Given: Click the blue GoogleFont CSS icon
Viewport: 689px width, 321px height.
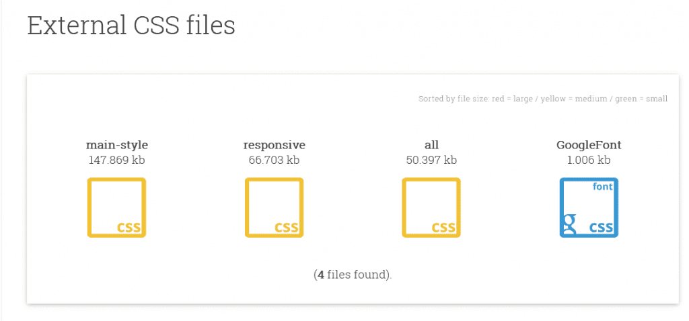Looking at the screenshot, I should [x=589, y=208].
